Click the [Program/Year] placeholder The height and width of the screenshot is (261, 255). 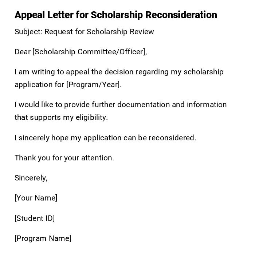coord(93,85)
